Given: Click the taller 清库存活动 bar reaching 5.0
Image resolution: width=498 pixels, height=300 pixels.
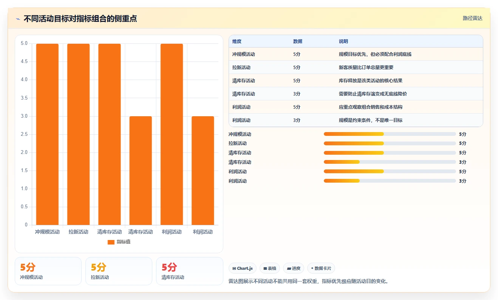Looking at the screenshot, I should click(x=110, y=134).
